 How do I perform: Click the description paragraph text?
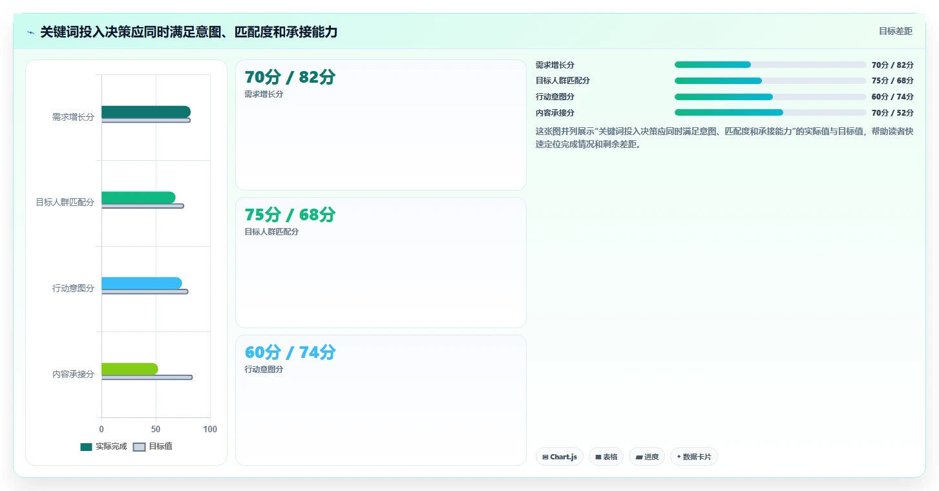pyautogui.click(x=724, y=138)
